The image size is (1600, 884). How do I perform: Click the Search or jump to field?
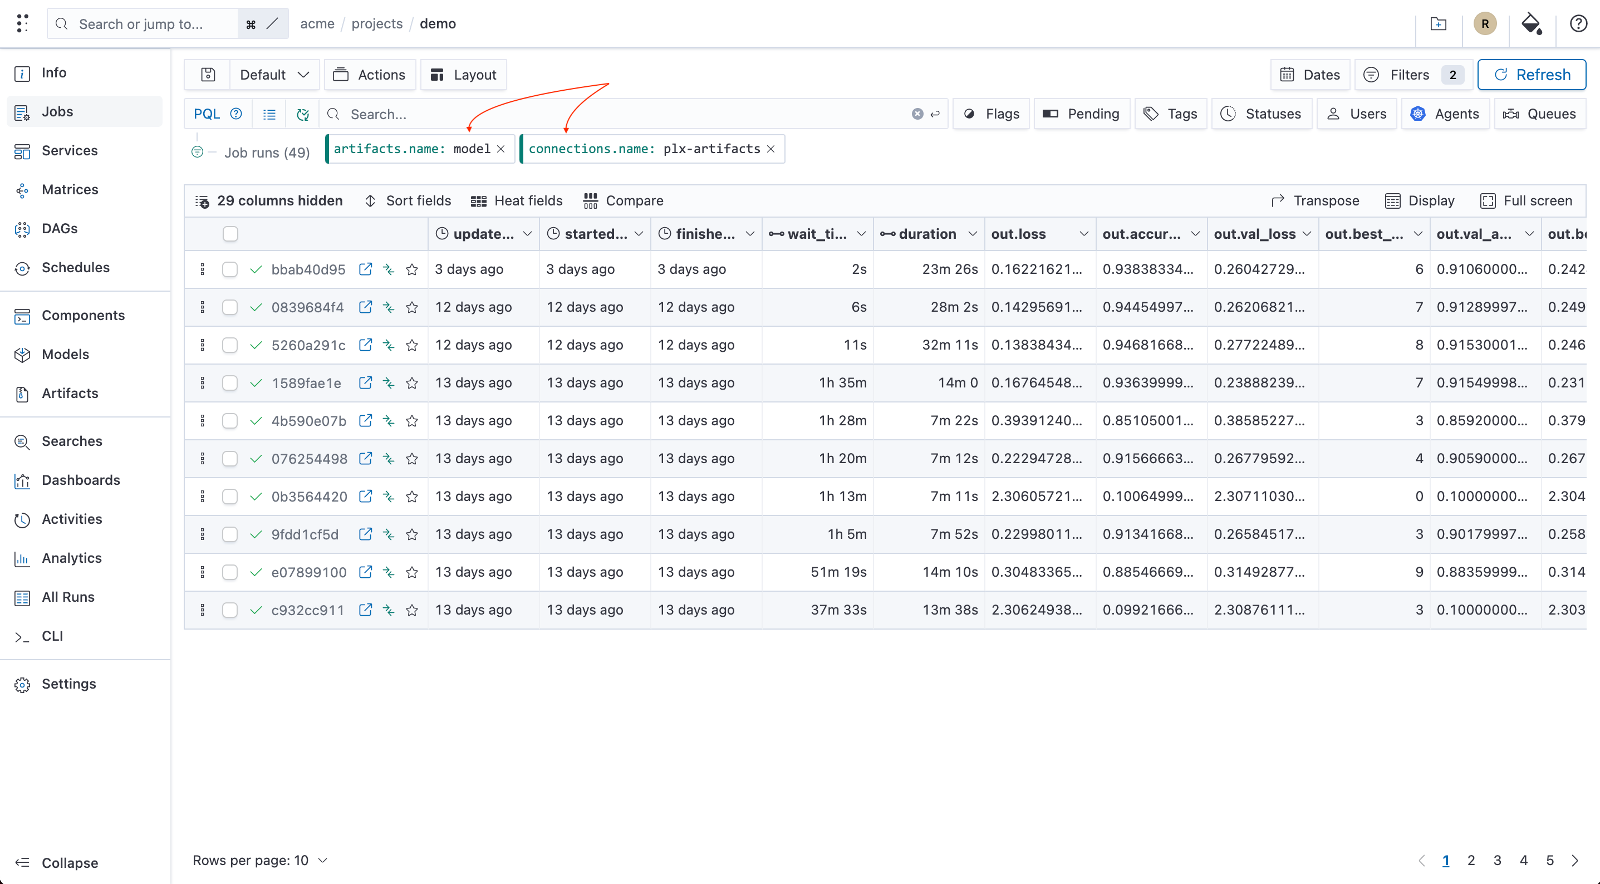point(143,23)
